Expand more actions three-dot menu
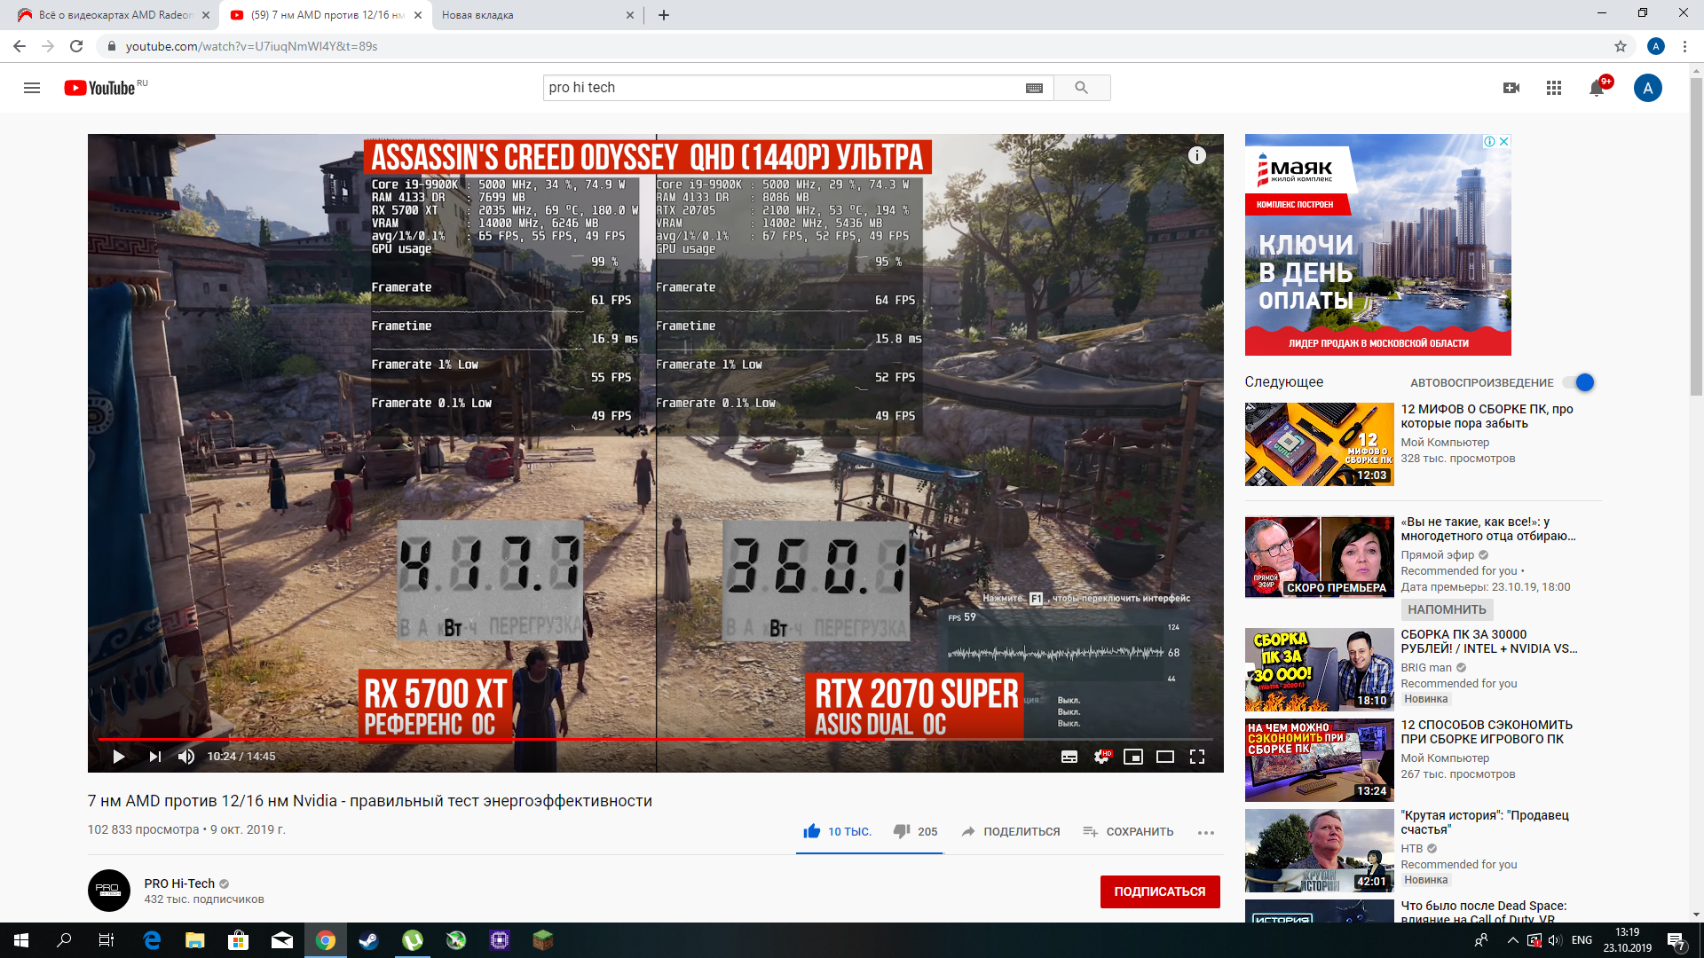Image resolution: width=1704 pixels, height=958 pixels. pos(1205,832)
